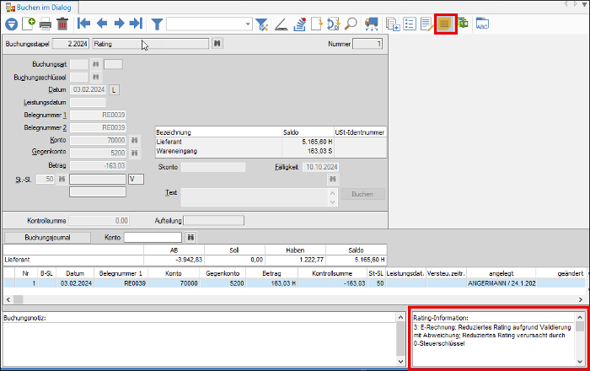590x371 pixels.
Task: Click the Aufteilung input field
Action: (x=214, y=221)
